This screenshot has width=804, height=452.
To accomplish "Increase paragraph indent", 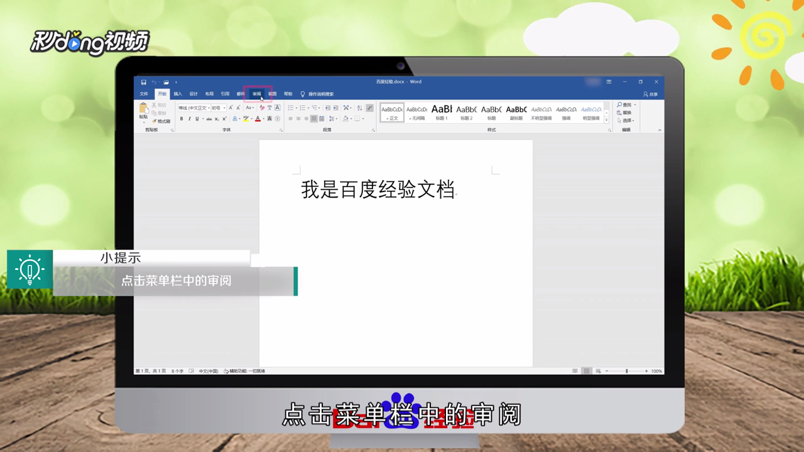I will pyautogui.click(x=335, y=108).
